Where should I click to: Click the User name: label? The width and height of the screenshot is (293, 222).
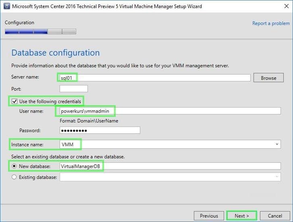point(31,111)
